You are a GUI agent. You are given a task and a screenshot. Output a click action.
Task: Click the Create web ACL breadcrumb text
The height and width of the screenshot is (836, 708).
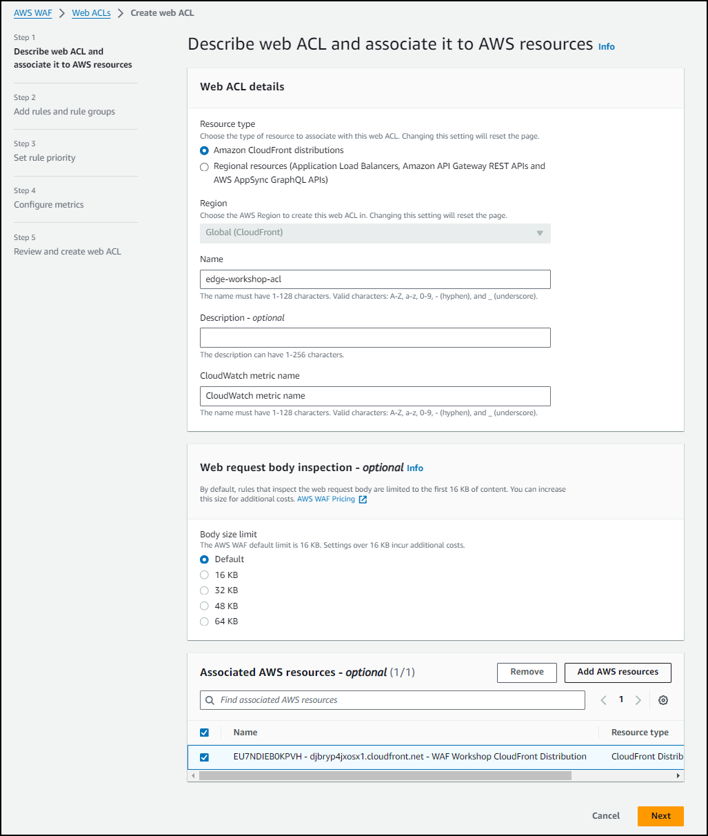coord(162,13)
